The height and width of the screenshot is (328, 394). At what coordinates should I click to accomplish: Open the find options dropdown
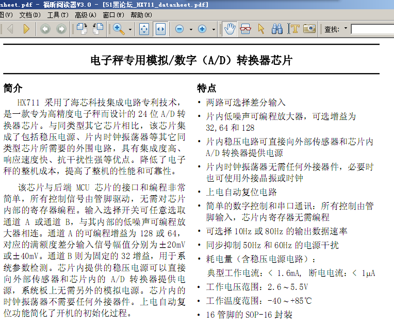[x=346, y=28]
